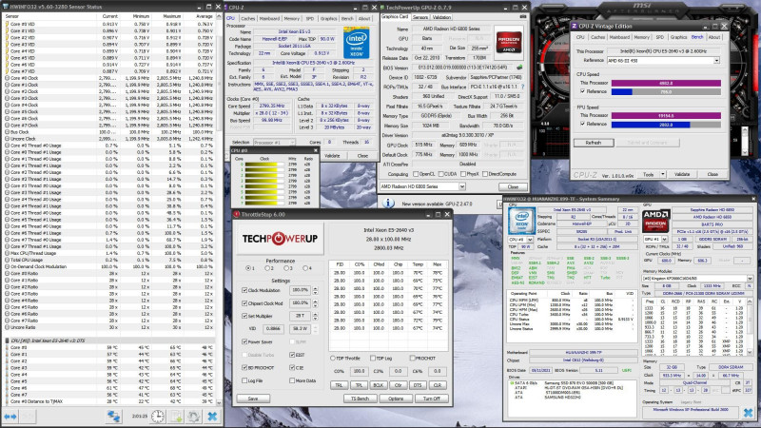Switch to About tab in CPU-Z Vintage Edition
Screen dimensions: 761x428
point(714,37)
